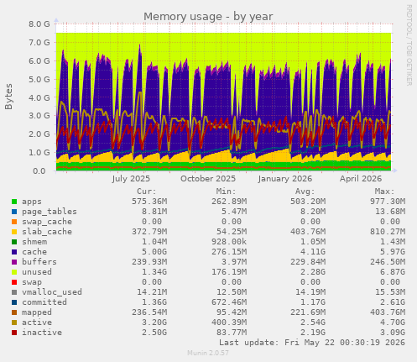
Task: Click the committed legend label
Action: coord(44,302)
